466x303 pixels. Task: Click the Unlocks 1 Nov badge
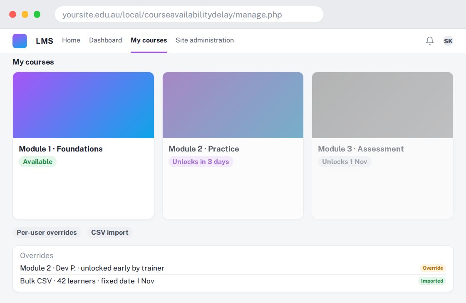point(345,161)
